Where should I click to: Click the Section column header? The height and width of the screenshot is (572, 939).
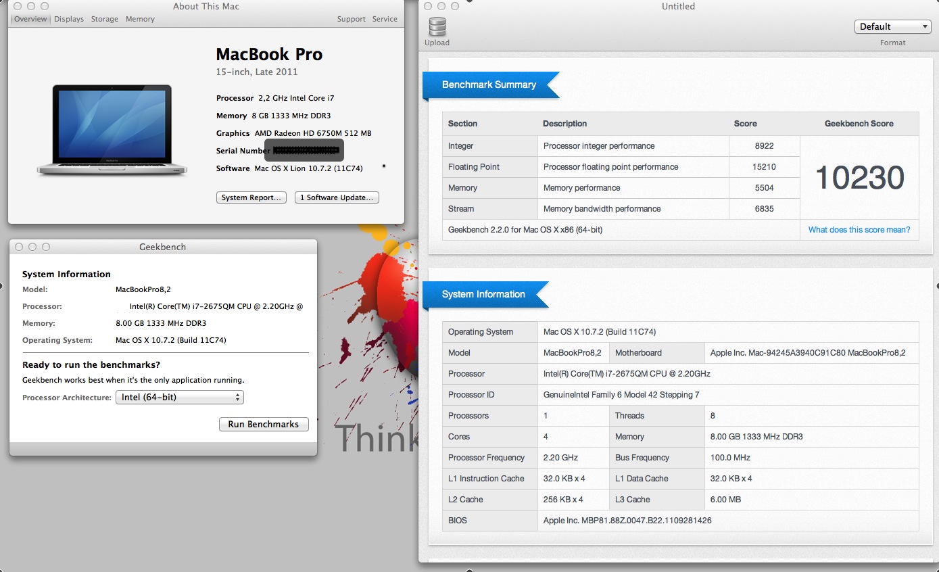[x=462, y=124]
